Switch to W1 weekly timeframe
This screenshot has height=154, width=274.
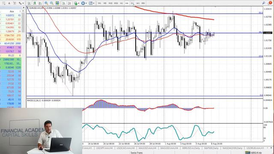pyautogui.click(x=138, y=3)
